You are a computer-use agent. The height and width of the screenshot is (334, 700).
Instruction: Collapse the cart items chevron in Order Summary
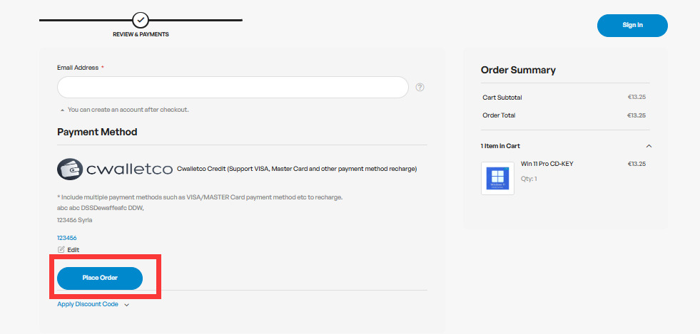click(649, 146)
